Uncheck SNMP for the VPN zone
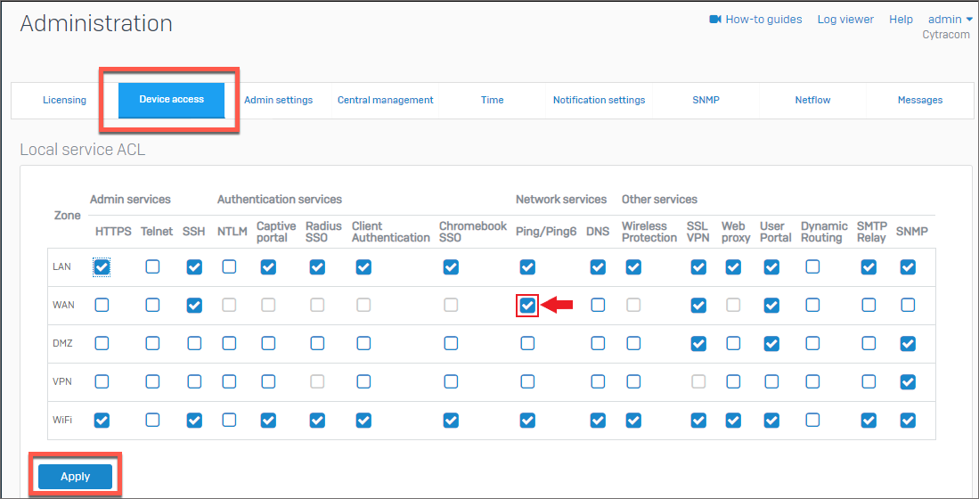This screenshot has height=499, width=979. point(908,381)
